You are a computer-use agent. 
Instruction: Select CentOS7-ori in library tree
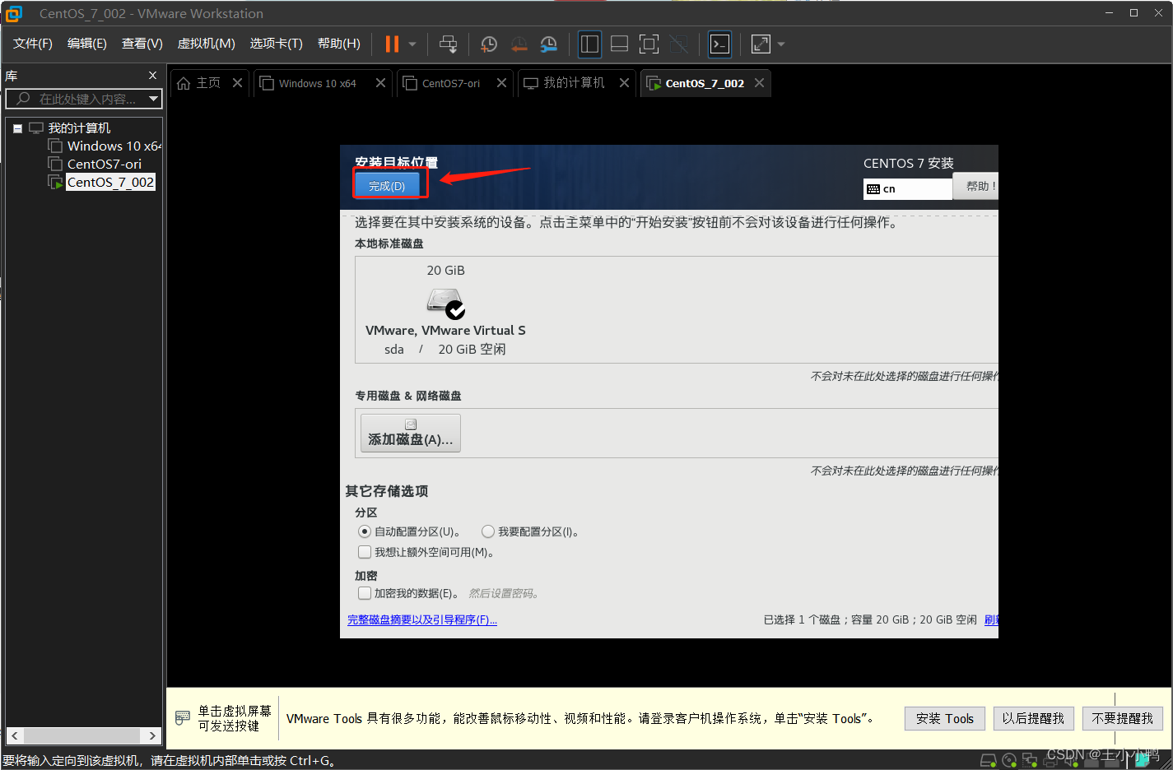tap(95, 165)
